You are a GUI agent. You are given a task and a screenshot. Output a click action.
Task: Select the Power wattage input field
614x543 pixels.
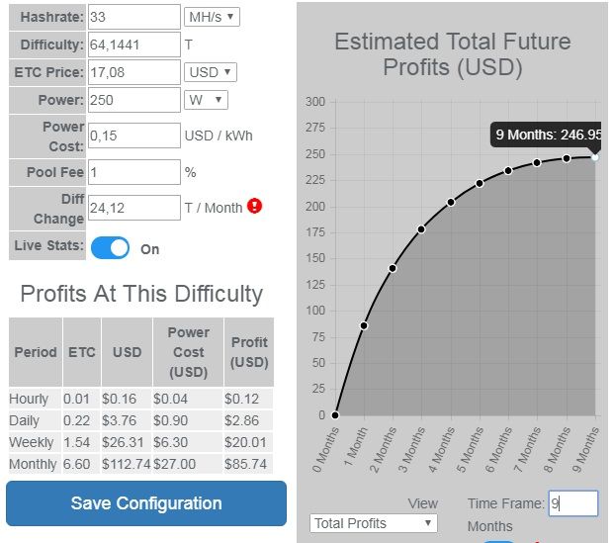click(x=133, y=100)
